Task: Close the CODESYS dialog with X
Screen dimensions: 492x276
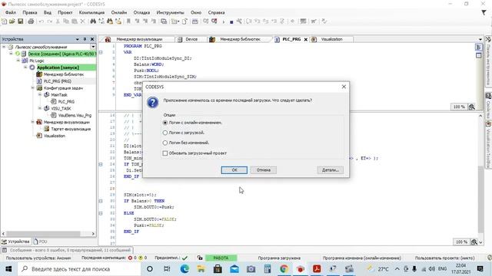Action: [344, 87]
